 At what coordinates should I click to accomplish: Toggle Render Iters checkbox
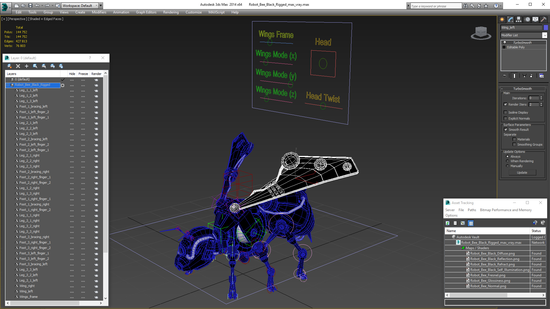[506, 104]
